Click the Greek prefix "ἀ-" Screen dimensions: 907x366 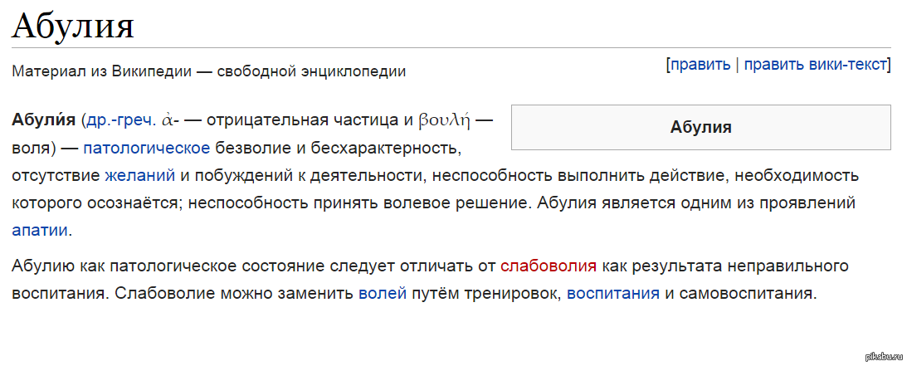[170, 120]
